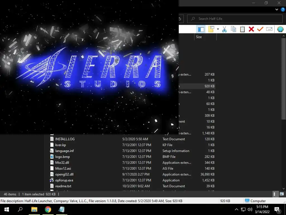Open Classic Shell settings shell icon
Screen dimensions: 286x215
click(280, 29)
